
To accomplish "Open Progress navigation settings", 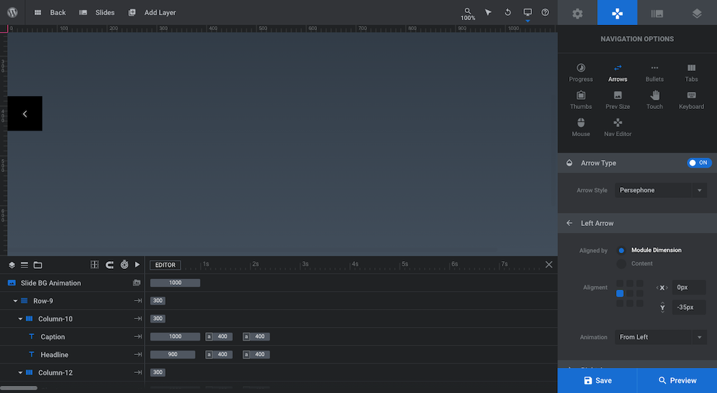I will point(581,72).
